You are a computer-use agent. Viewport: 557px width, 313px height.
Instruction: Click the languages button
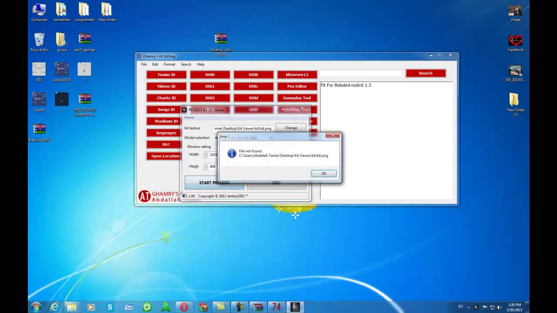(164, 133)
